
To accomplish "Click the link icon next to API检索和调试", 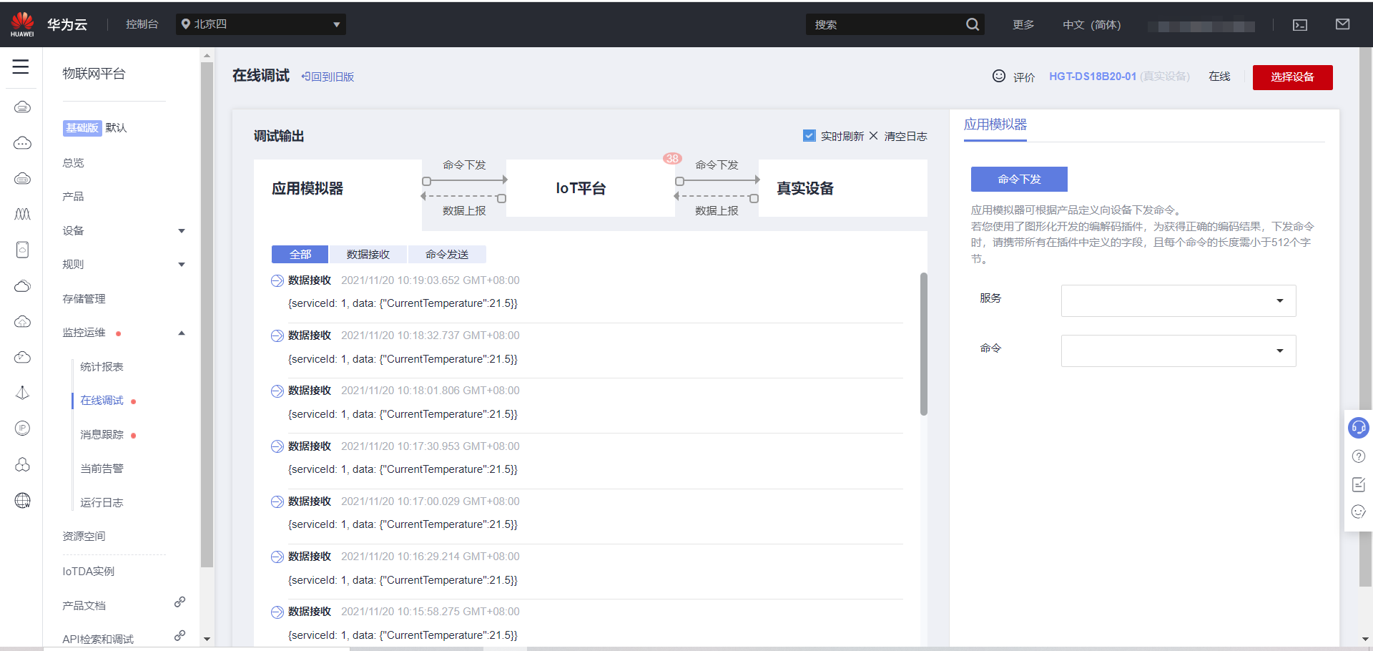I will pyautogui.click(x=179, y=635).
